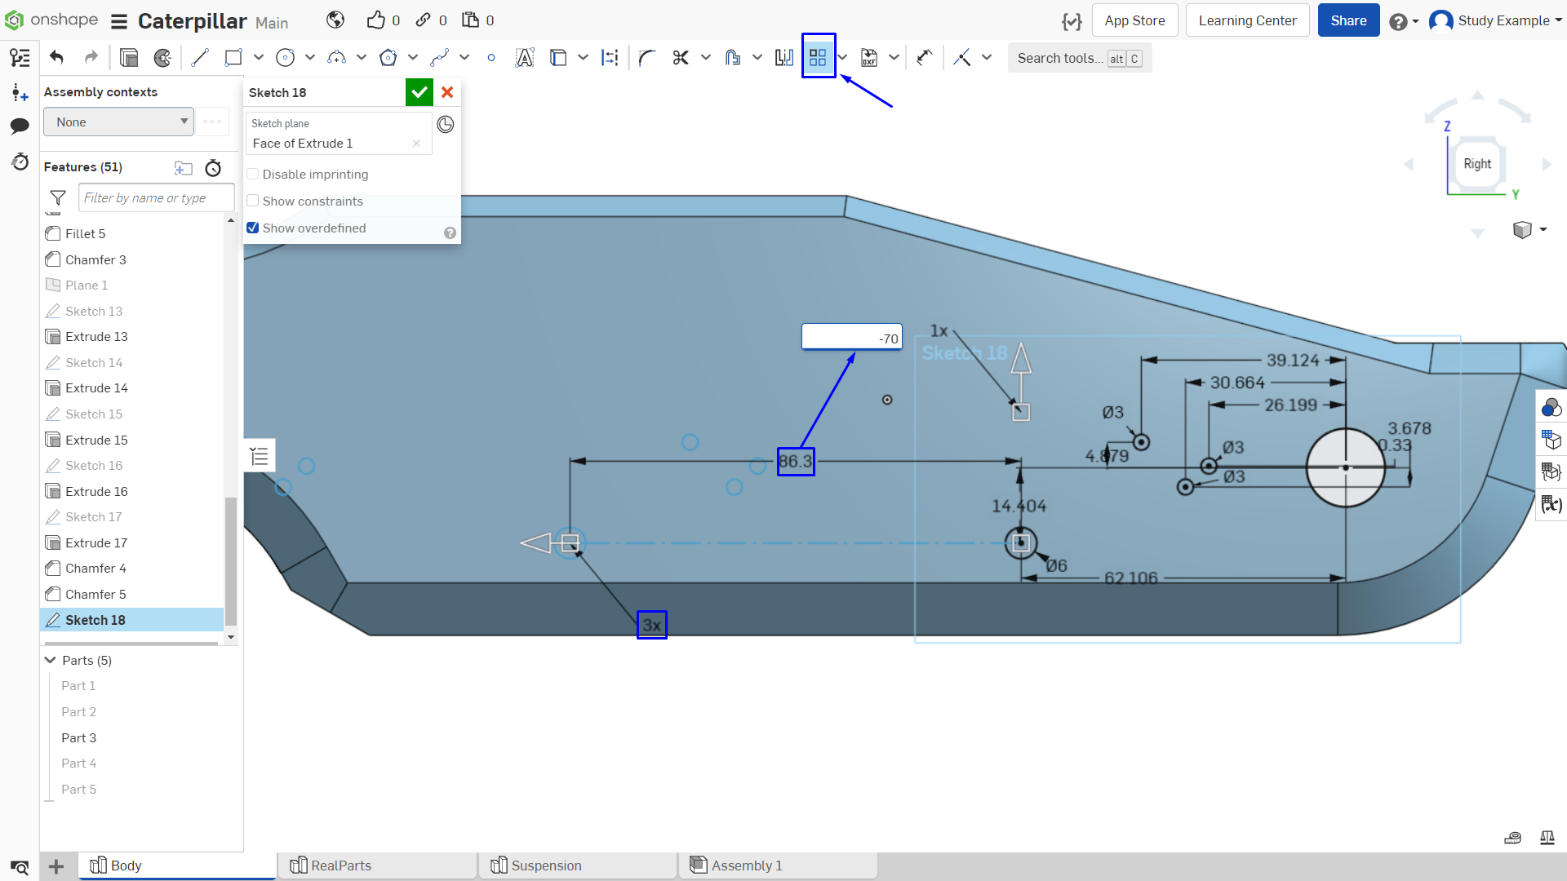Enable Disable imprinting checkbox

[x=253, y=174]
